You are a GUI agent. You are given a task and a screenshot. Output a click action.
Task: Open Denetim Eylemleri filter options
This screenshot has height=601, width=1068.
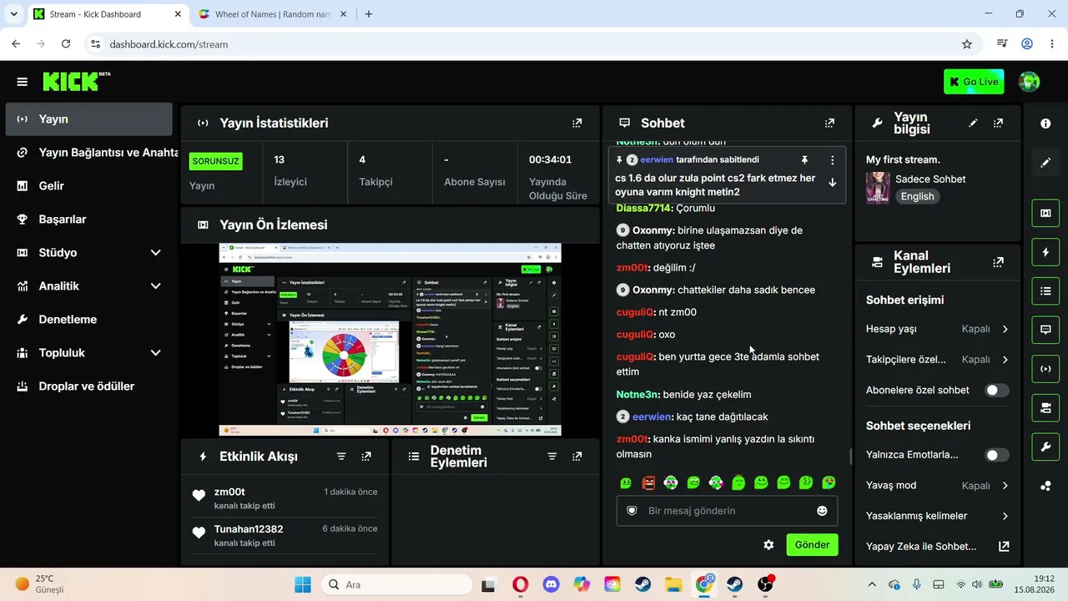point(552,457)
